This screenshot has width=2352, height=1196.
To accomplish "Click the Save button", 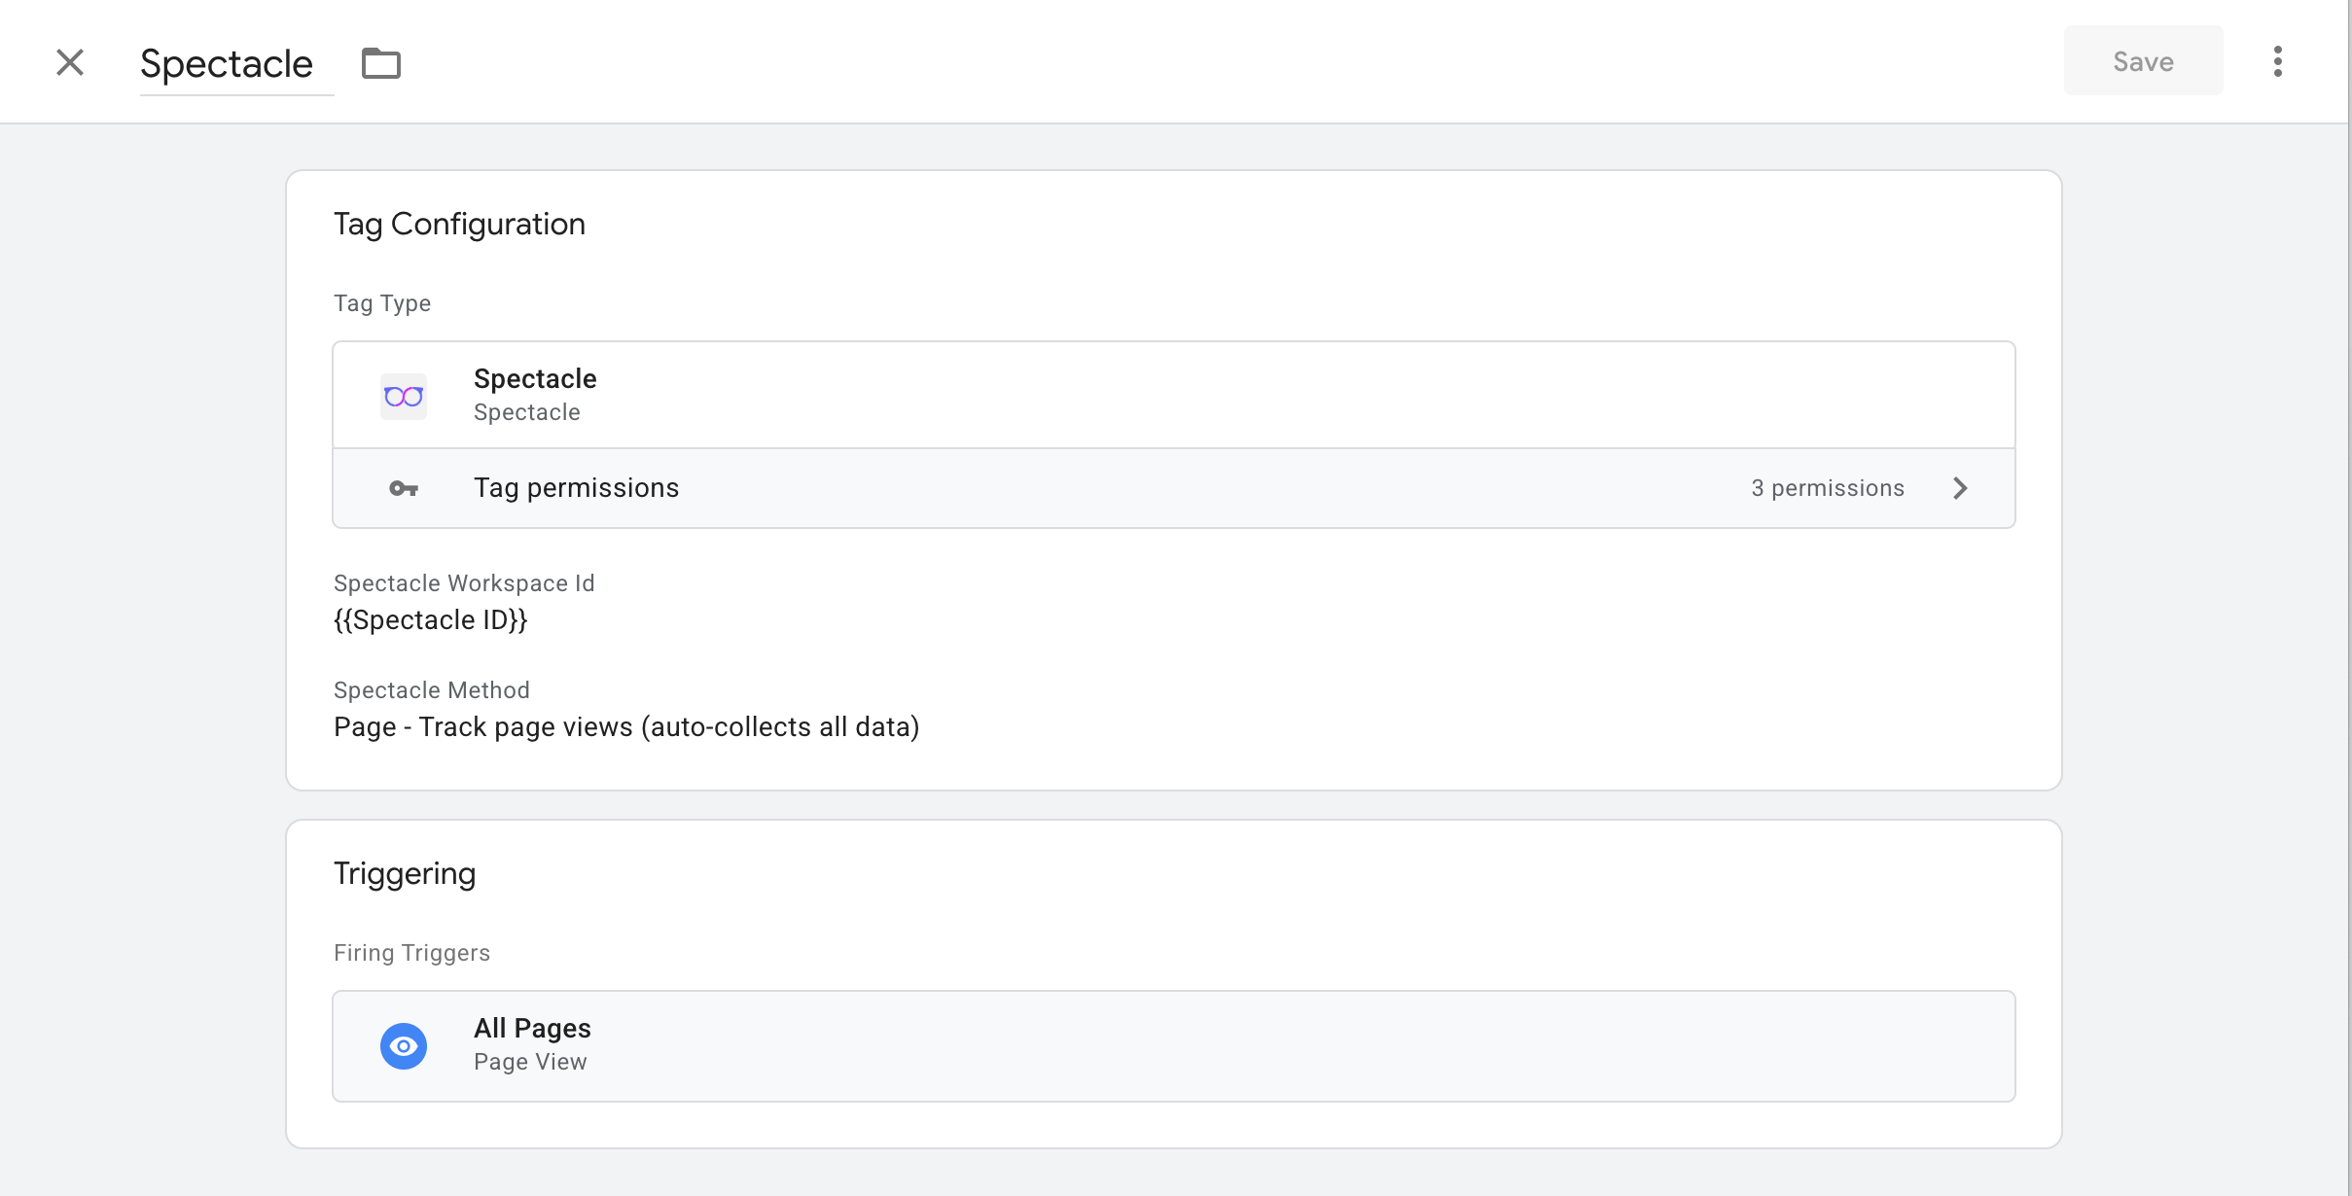I will (2143, 61).
